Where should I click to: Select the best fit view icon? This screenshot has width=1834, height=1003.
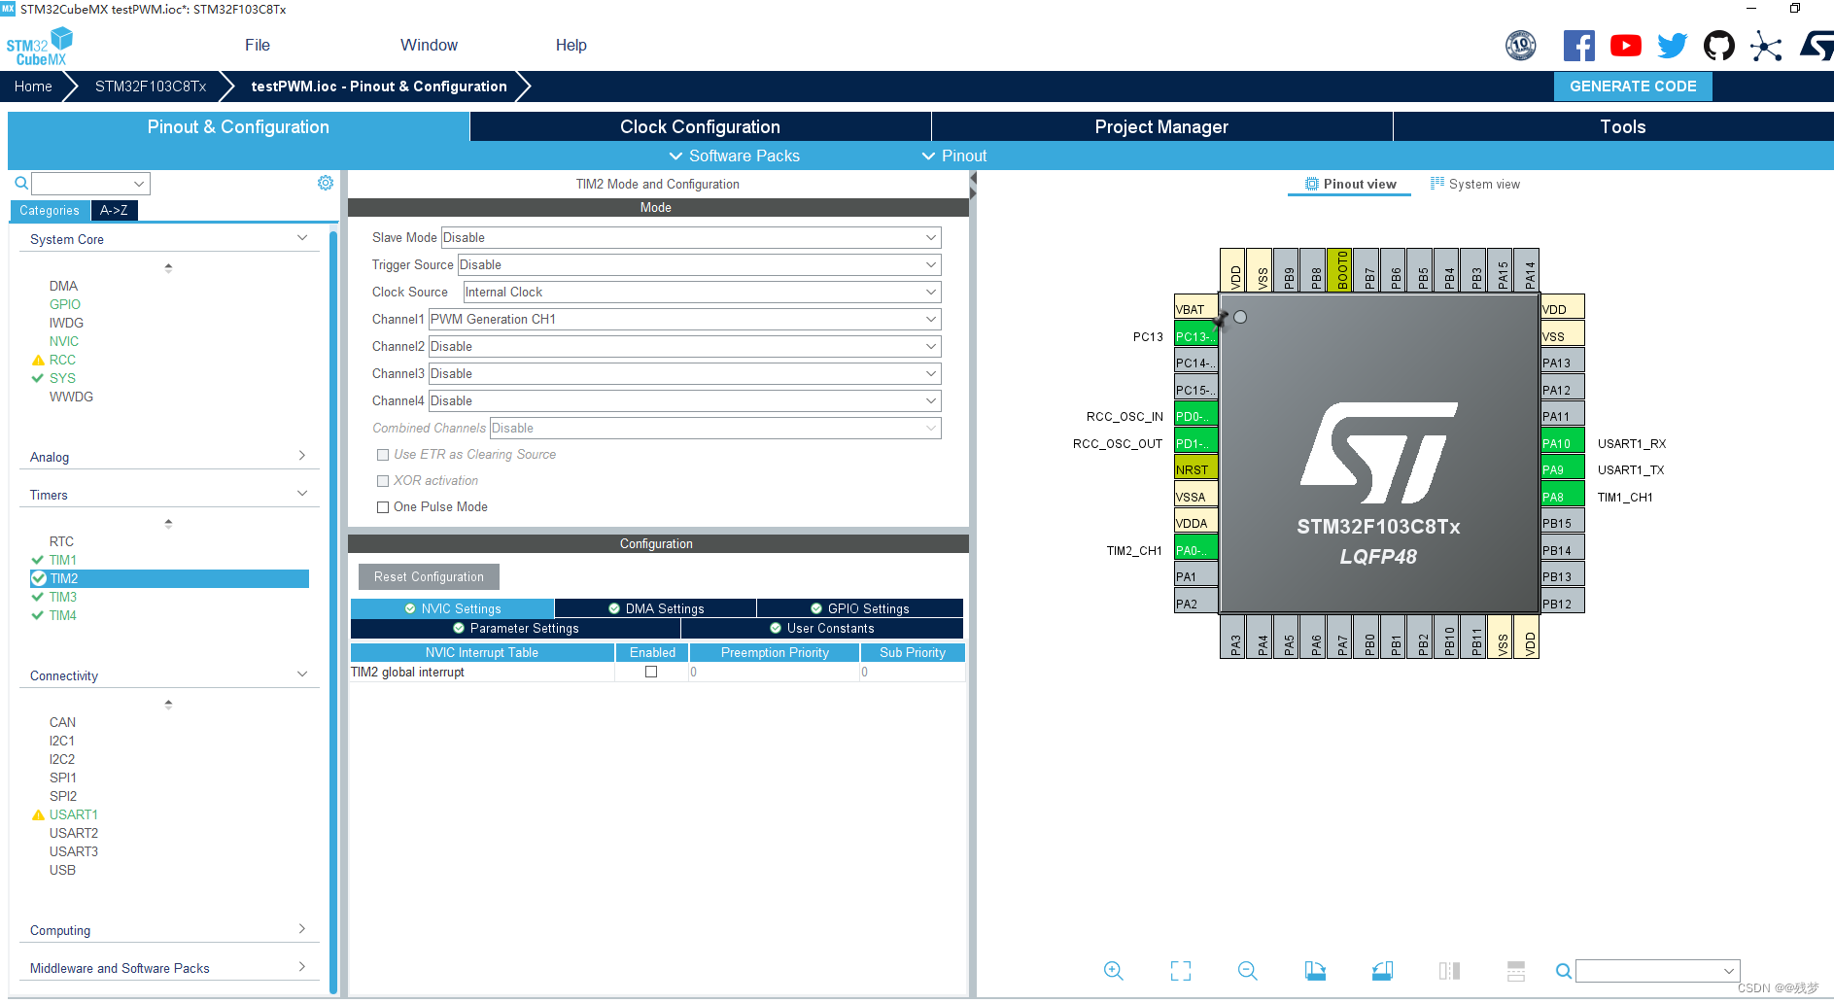point(1180,970)
